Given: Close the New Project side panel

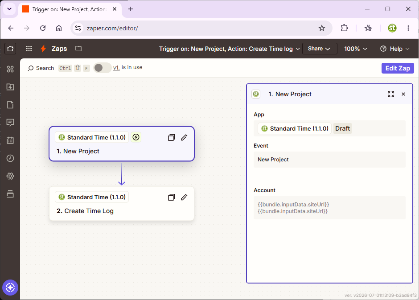Looking at the screenshot, I should pyautogui.click(x=403, y=94).
